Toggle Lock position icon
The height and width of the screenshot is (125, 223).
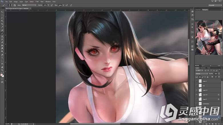205,77
